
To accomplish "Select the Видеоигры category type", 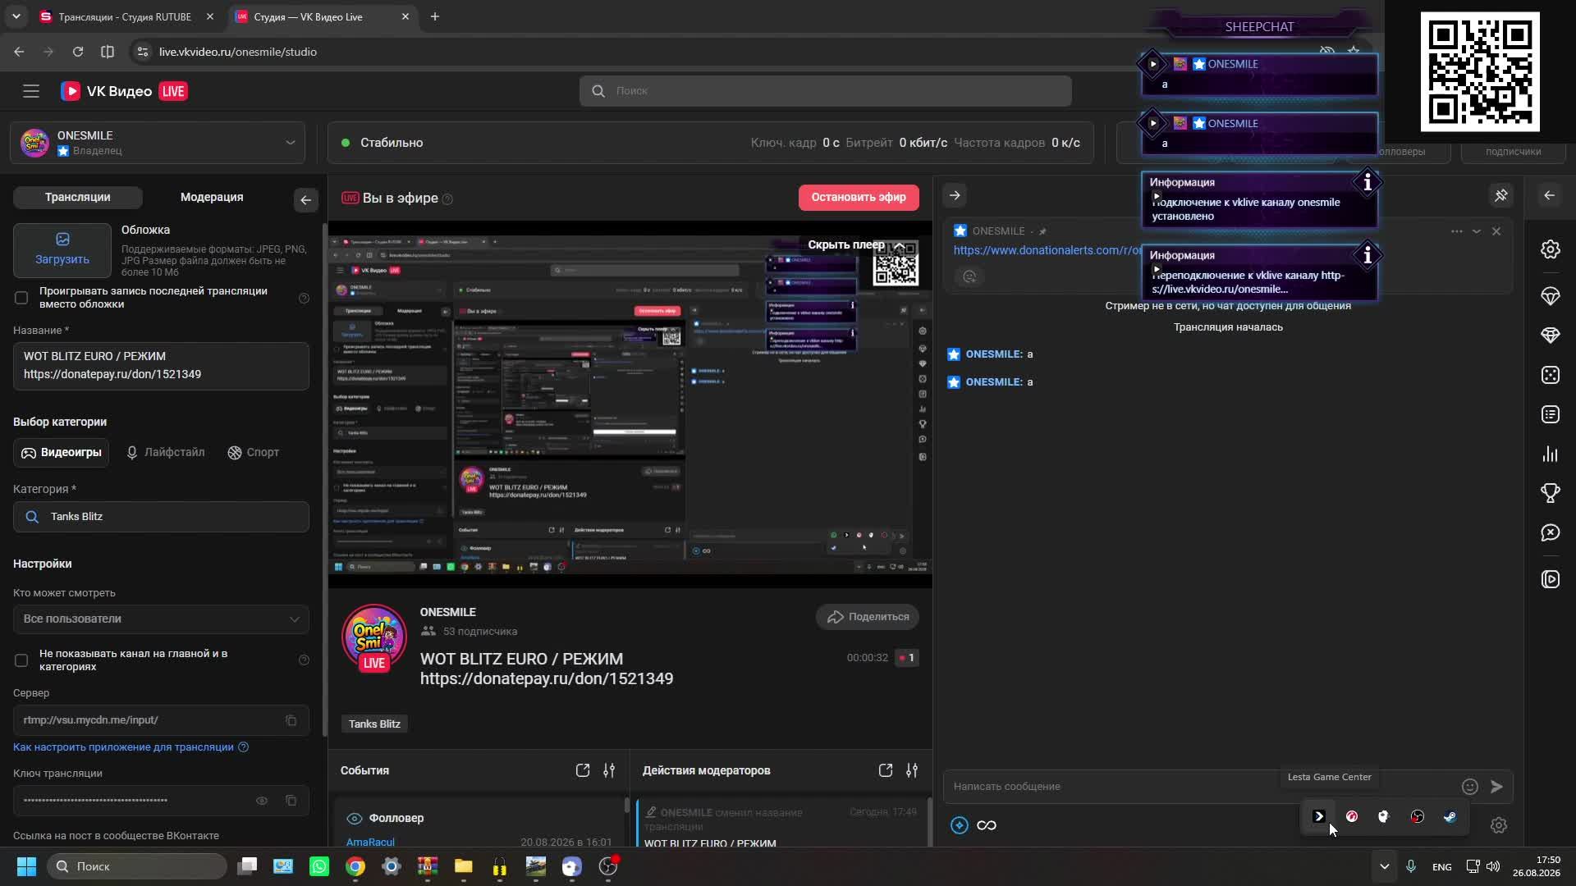I will (x=62, y=453).
